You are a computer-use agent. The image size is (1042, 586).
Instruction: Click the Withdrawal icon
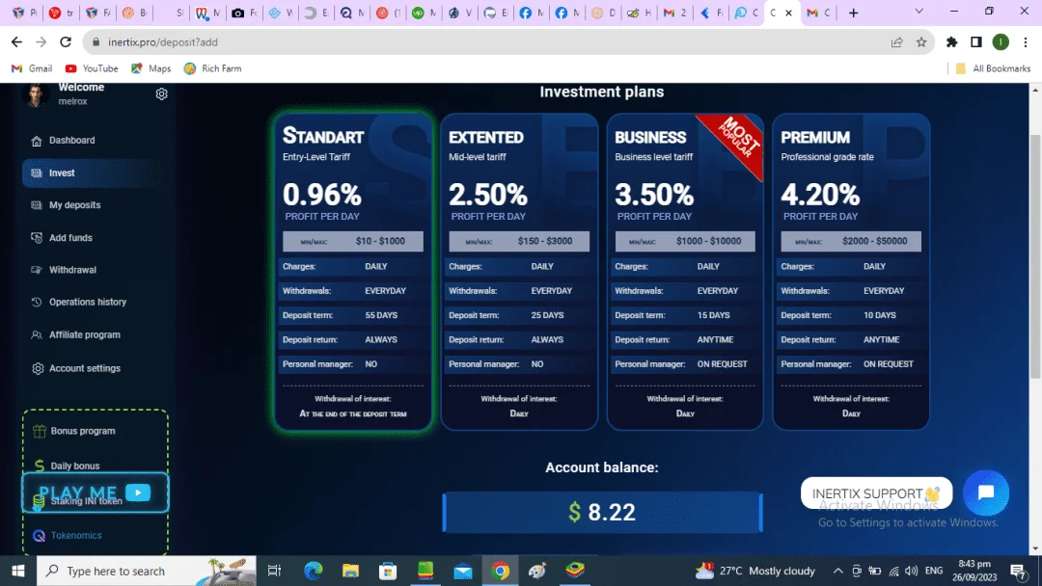pyautogui.click(x=37, y=270)
